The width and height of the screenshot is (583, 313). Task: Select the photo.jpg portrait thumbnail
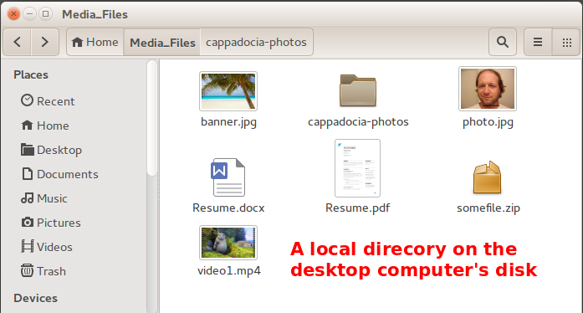pos(488,89)
